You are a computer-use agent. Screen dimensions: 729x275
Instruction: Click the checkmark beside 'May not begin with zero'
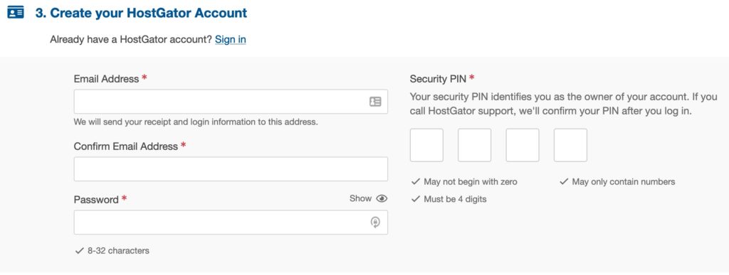(416, 181)
